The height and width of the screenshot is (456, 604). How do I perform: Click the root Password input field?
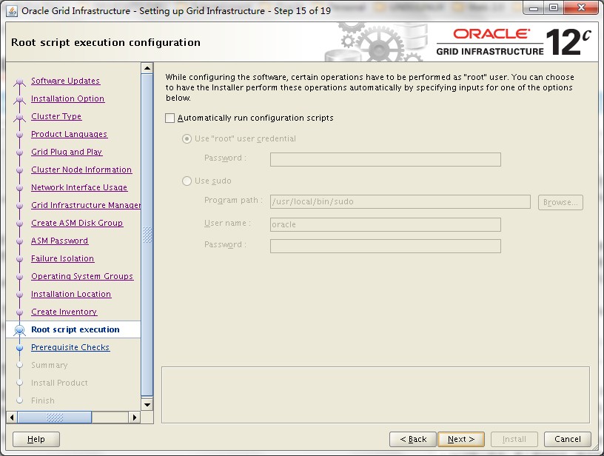point(385,159)
